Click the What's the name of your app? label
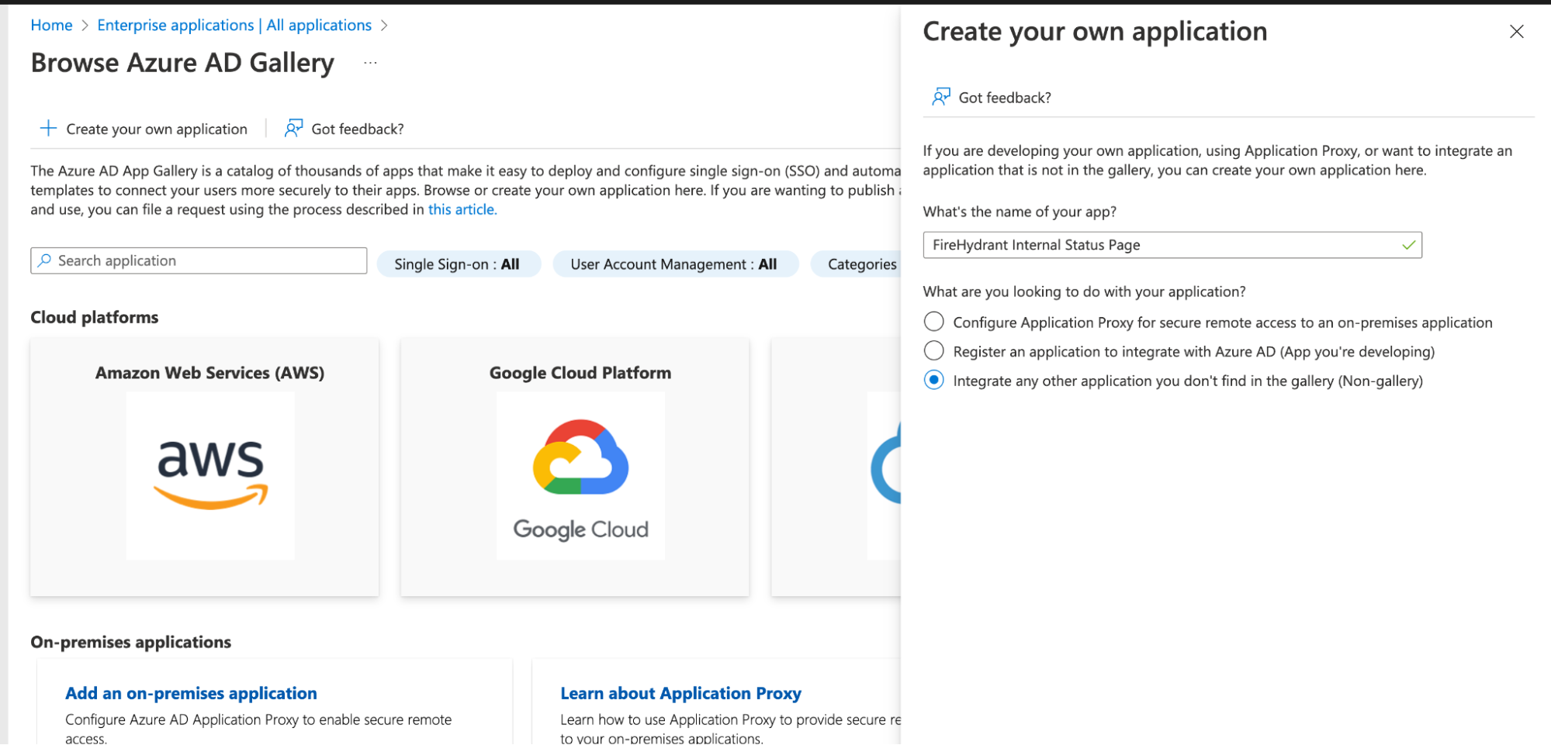 coord(1020,212)
